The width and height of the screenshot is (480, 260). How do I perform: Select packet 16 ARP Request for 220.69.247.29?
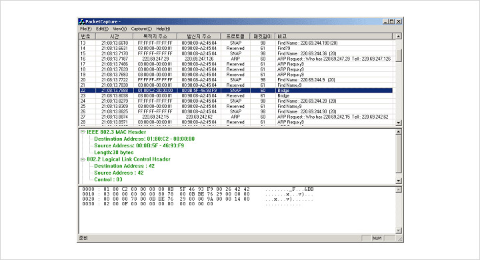tap(236, 59)
